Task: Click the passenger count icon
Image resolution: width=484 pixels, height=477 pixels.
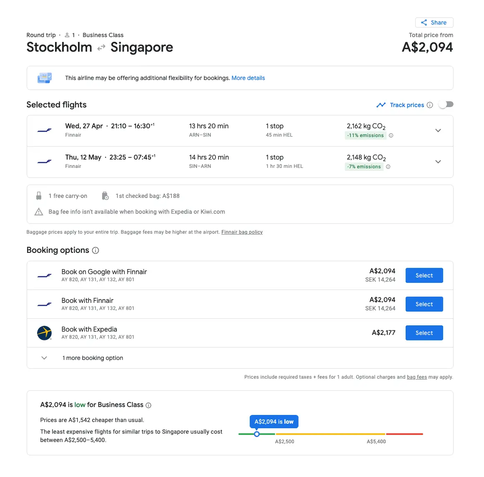Action: (67, 35)
